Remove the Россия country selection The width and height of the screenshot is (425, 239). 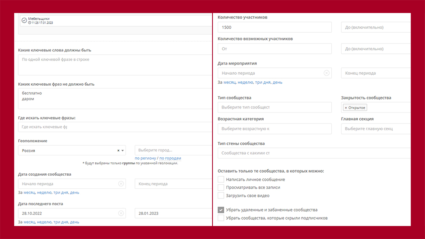[x=118, y=151]
